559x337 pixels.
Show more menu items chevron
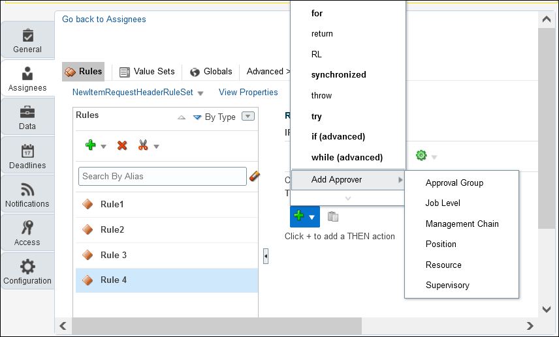point(348,199)
